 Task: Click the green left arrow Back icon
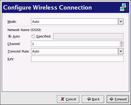[89, 99]
